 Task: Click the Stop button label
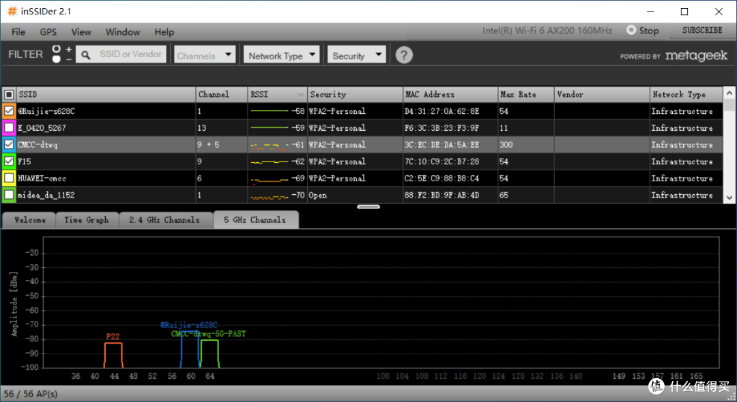[x=649, y=31]
